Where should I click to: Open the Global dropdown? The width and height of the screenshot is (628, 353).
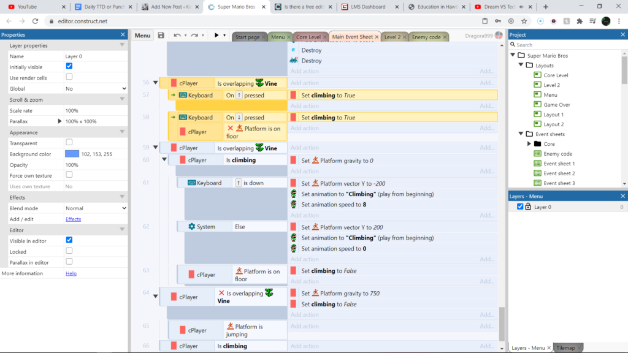96,89
